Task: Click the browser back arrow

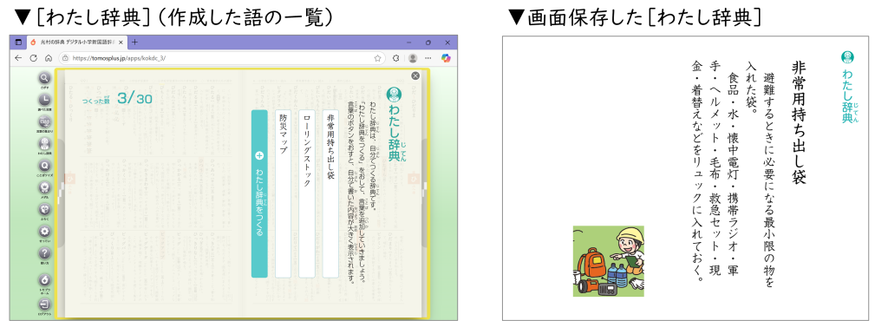Action: pyautogui.click(x=19, y=58)
